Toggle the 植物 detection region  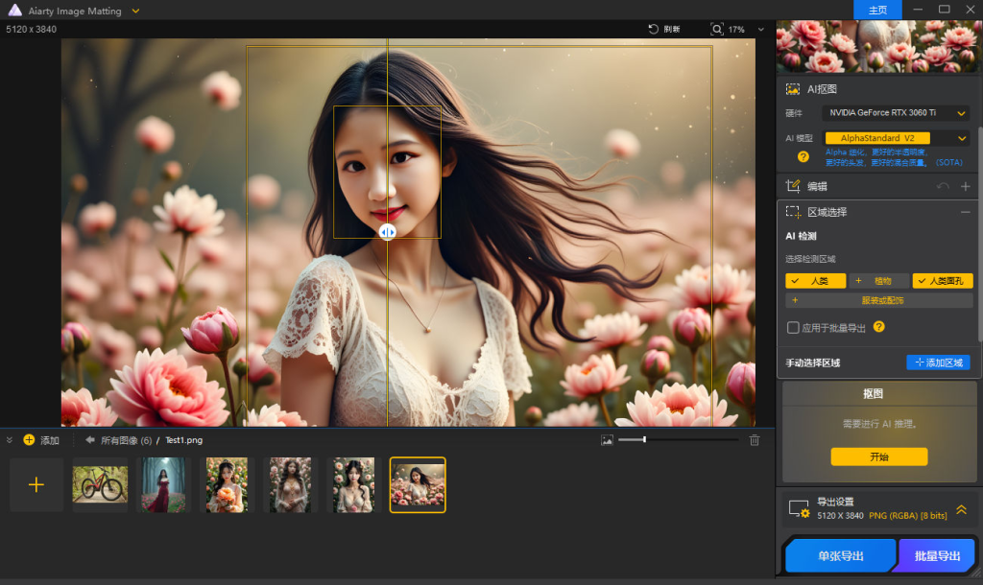[878, 281]
